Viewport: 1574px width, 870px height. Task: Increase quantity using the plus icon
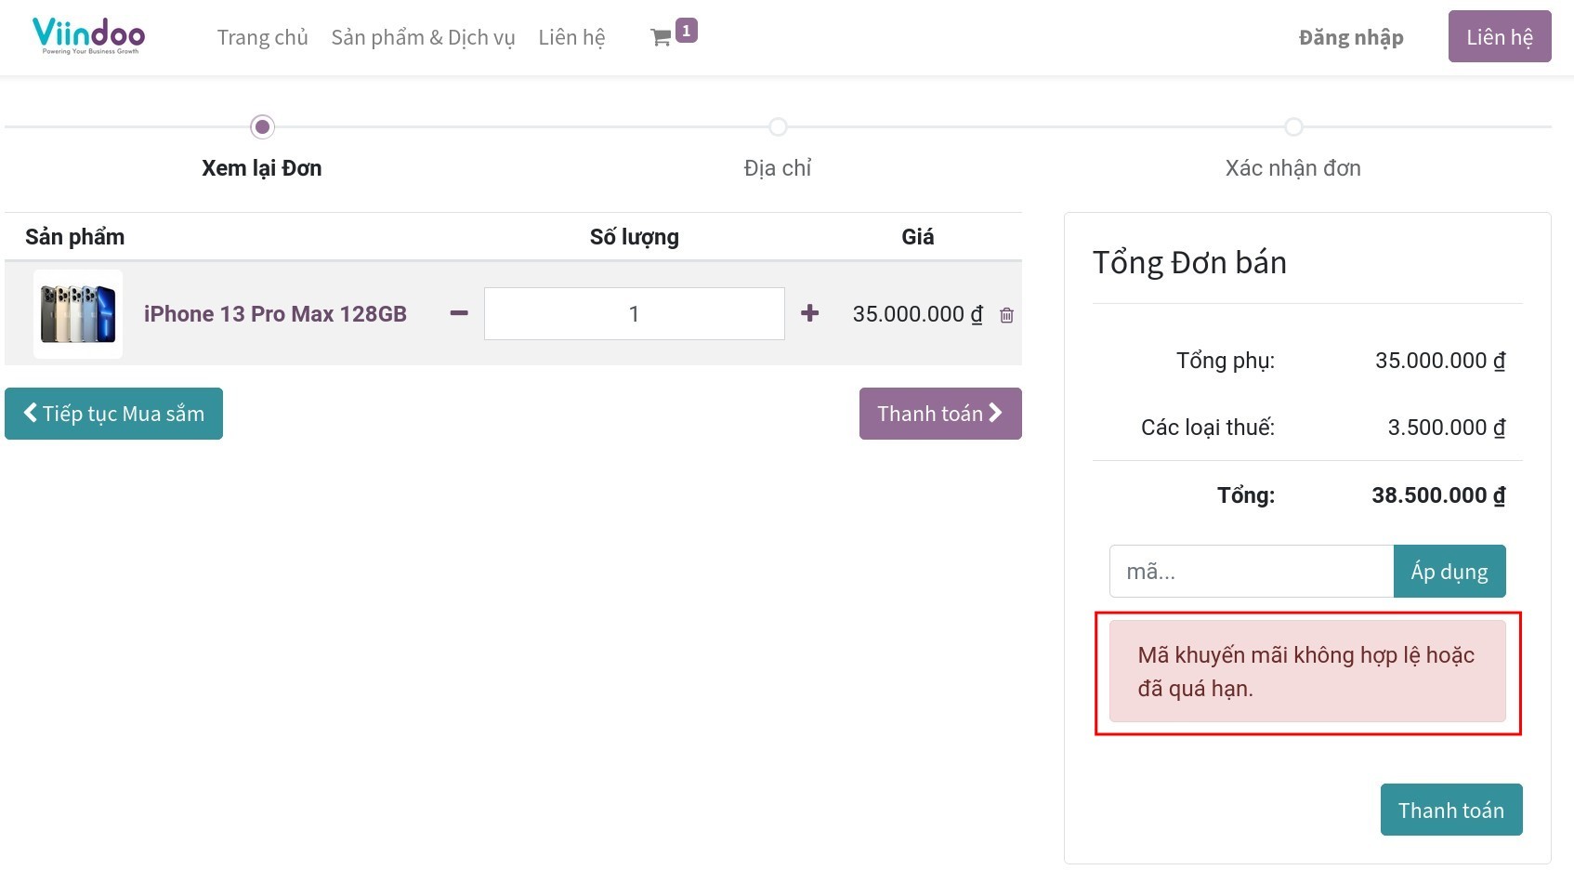[x=809, y=314]
